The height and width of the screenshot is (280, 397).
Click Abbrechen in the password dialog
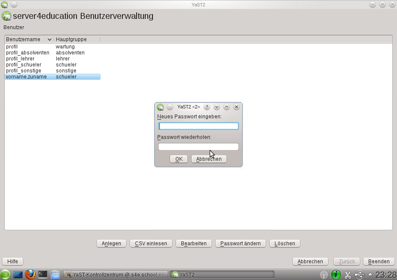209,159
